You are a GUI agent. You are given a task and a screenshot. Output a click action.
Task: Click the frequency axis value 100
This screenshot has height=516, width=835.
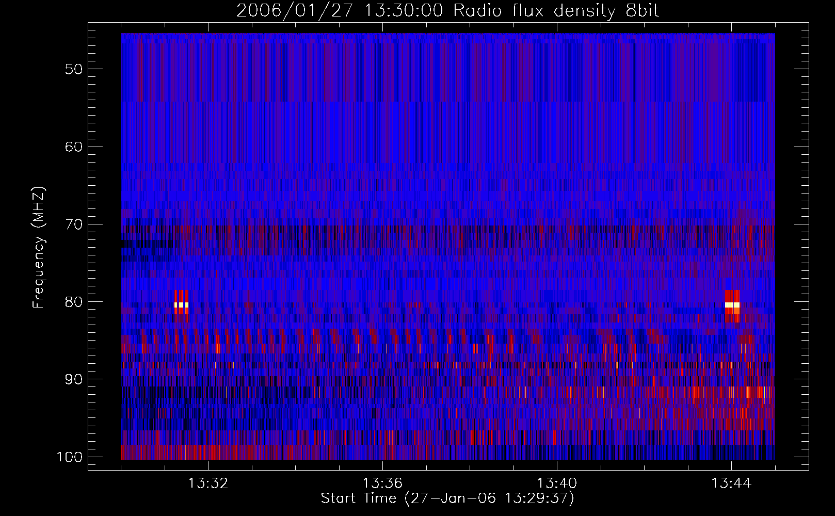pyautogui.click(x=70, y=457)
